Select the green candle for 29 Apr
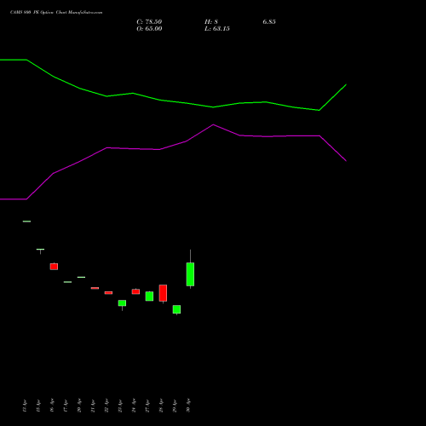Image resolution: width=426 pixels, height=426 pixels. (x=176, y=309)
